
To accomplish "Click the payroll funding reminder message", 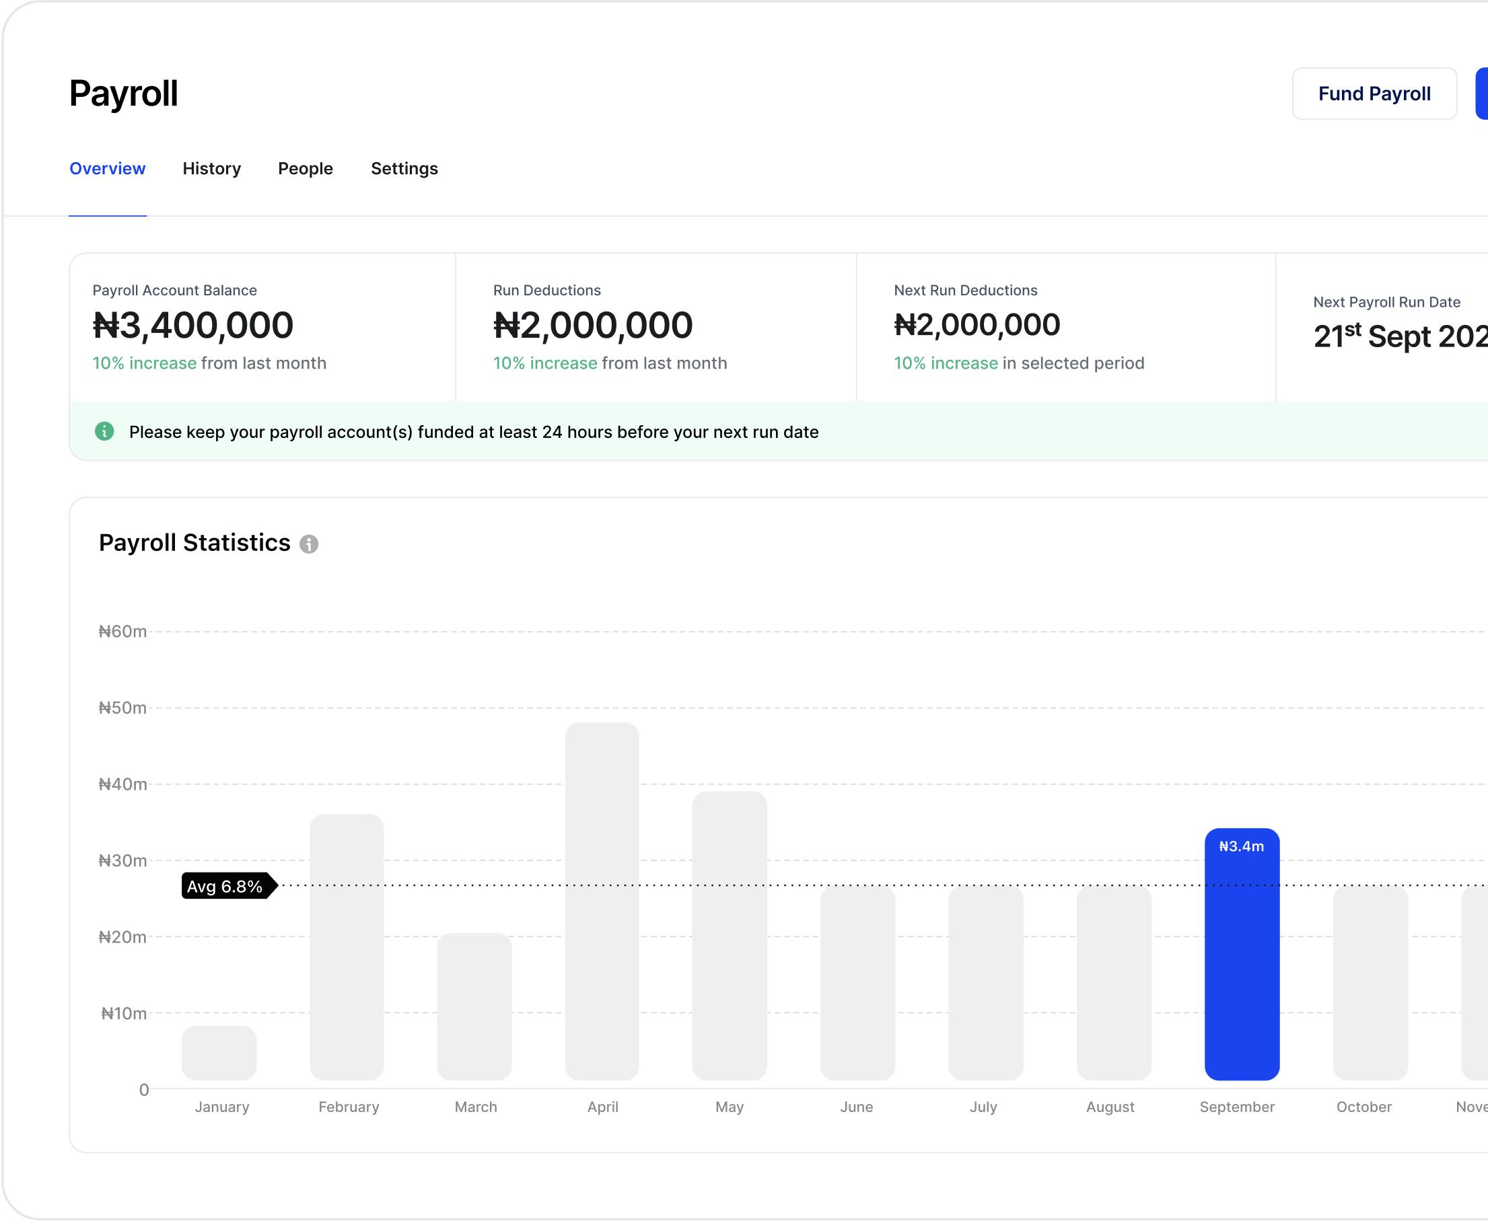I will 474,432.
